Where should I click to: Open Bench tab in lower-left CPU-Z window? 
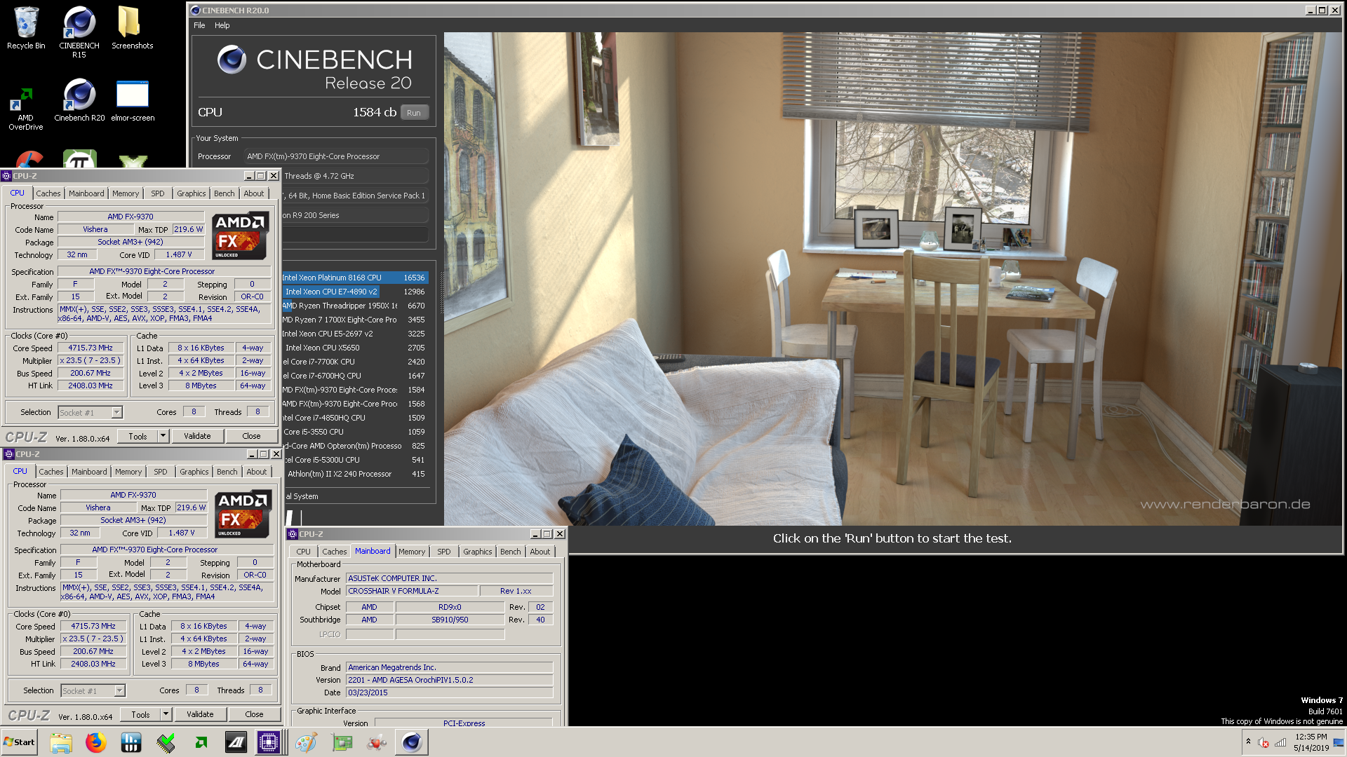[227, 472]
